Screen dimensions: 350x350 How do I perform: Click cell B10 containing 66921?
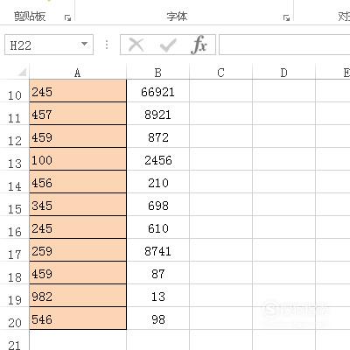pos(158,91)
